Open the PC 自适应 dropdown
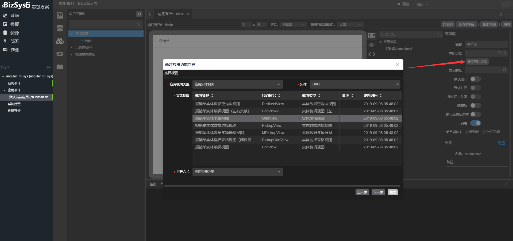This screenshot has width=513, height=241. [x=293, y=25]
